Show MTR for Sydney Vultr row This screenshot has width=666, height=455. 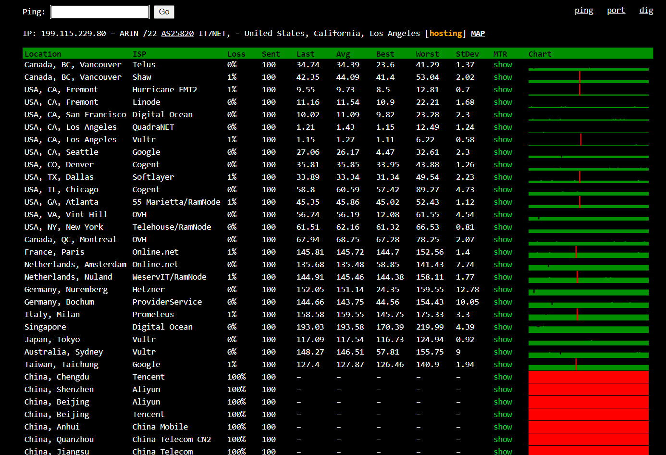503,352
